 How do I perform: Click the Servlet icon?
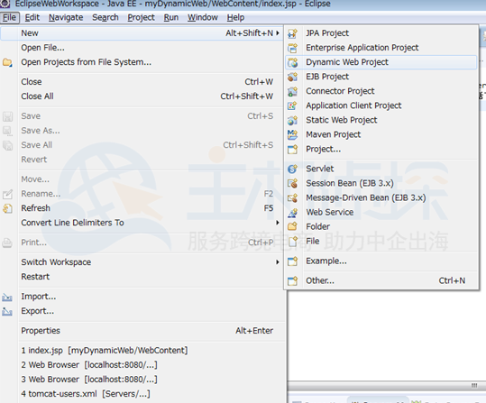tap(292, 169)
